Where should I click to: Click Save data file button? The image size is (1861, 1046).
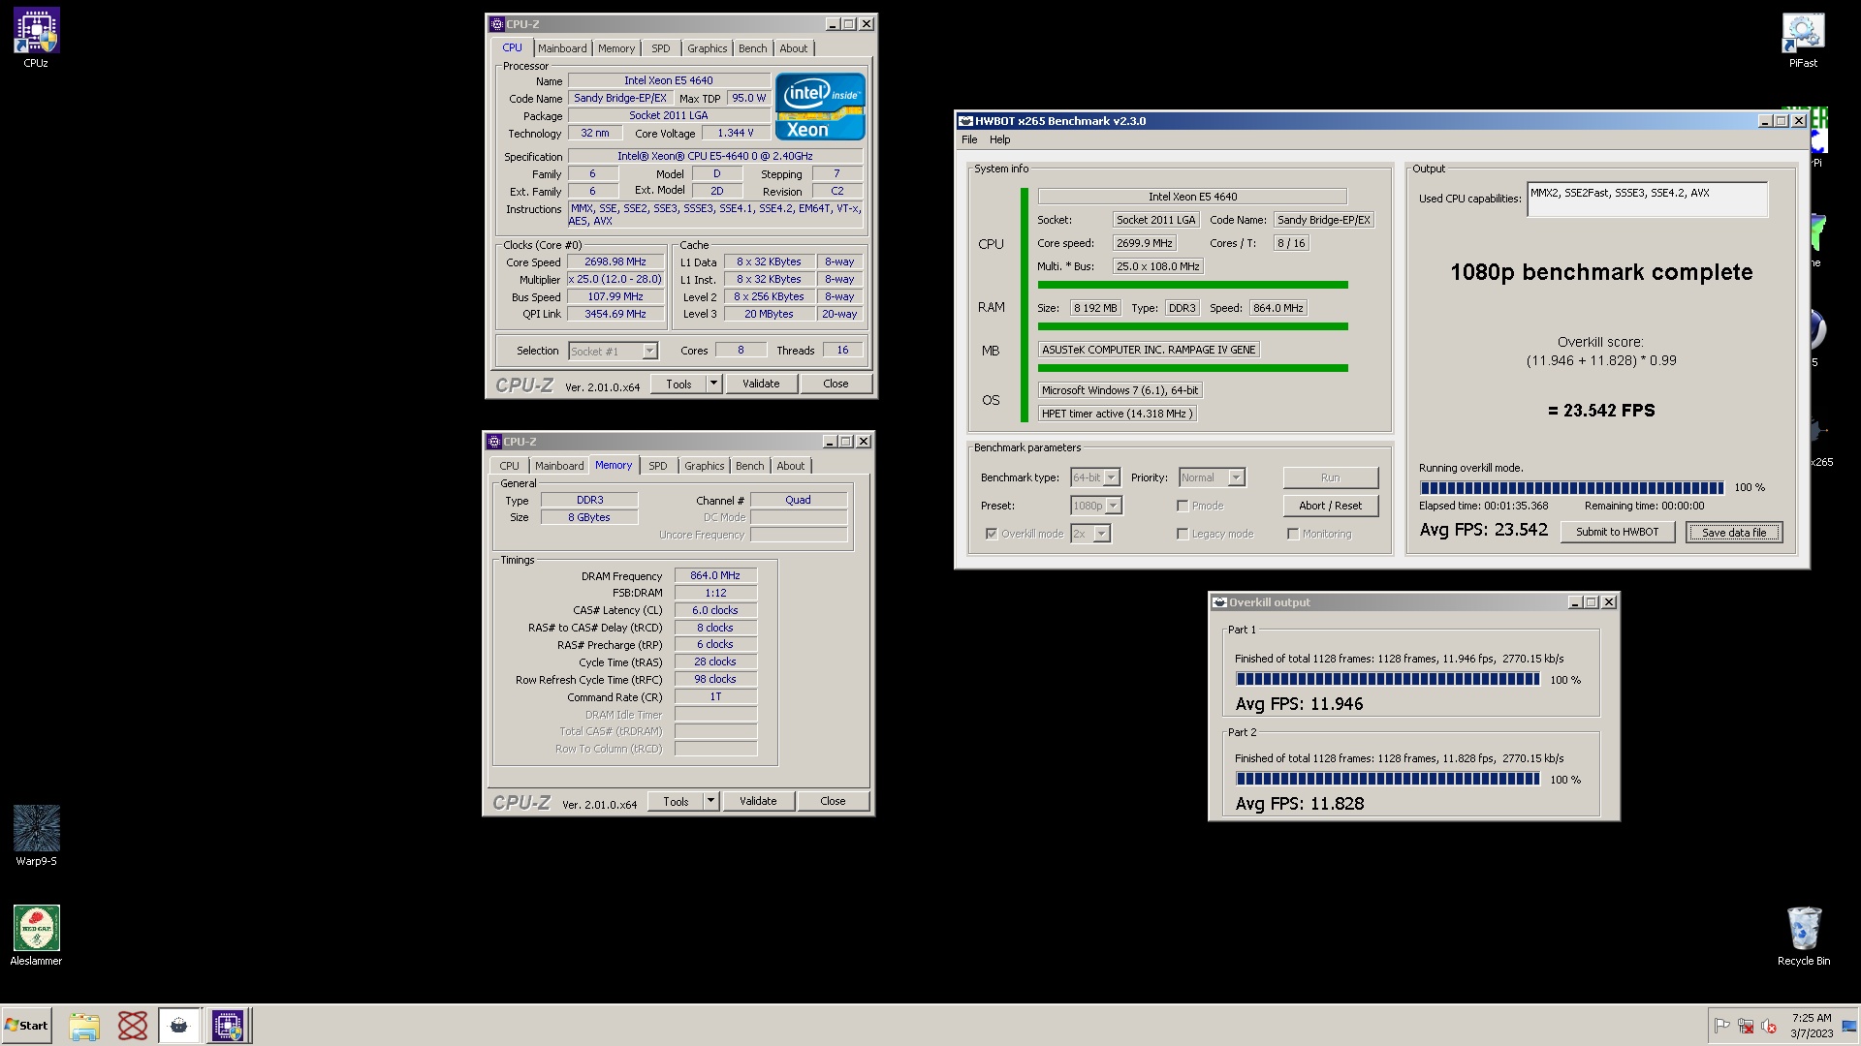tap(1734, 532)
